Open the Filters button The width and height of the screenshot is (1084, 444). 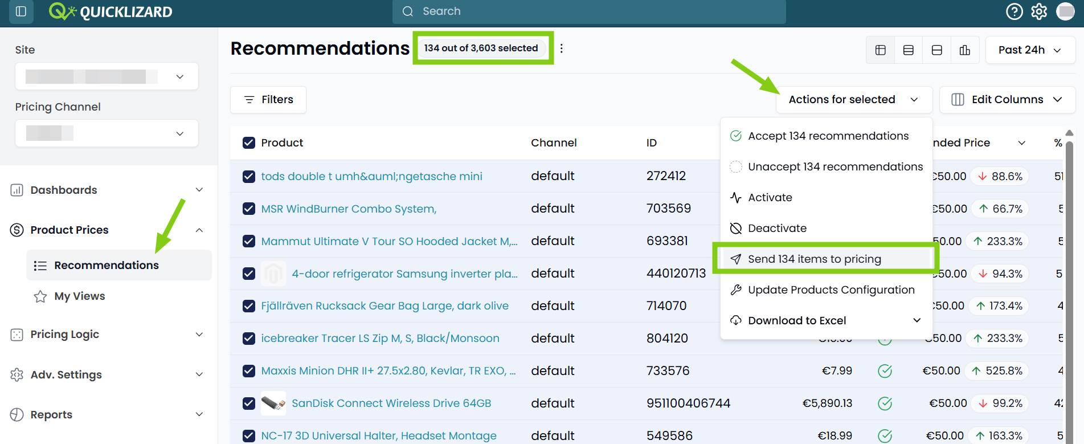point(268,100)
